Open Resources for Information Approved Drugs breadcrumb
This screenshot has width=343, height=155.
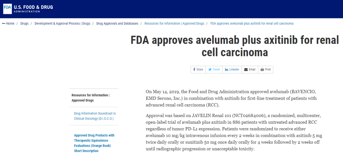(x=174, y=23)
